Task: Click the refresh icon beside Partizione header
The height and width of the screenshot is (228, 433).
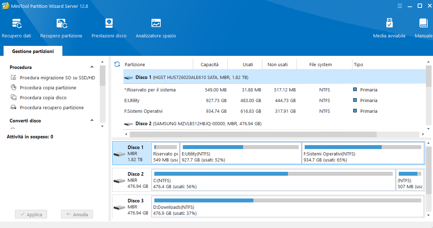Action: click(x=117, y=64)
